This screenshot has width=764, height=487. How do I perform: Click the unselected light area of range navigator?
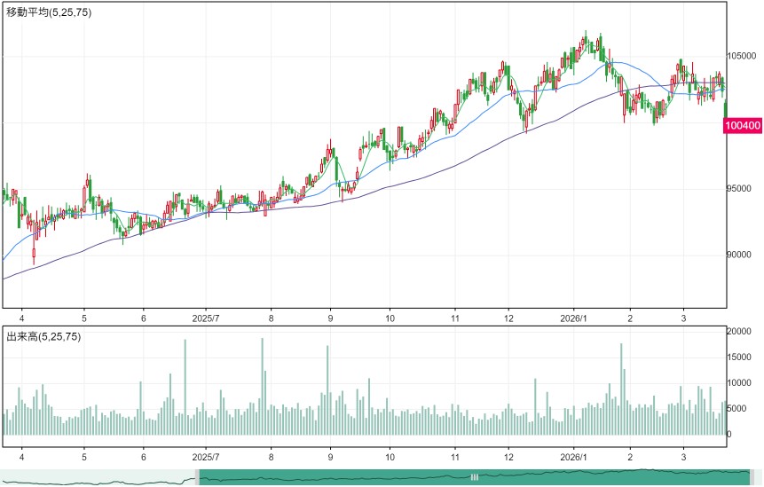pyautogui.click(x=98, y=477)
